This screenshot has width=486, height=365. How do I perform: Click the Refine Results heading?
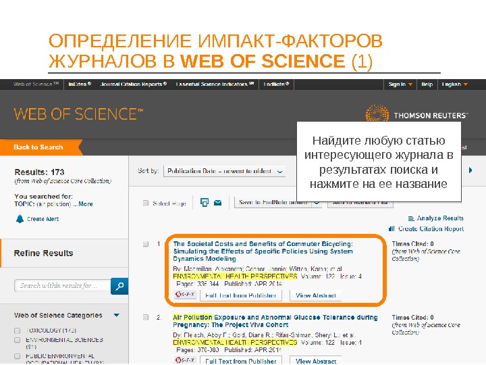(x=43, y=253)
